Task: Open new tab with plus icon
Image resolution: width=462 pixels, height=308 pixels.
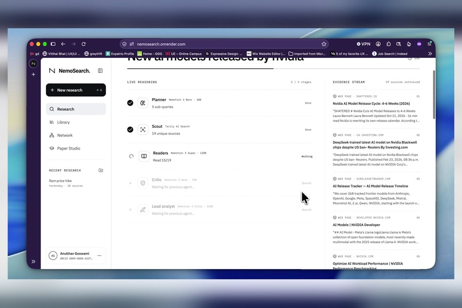Action: pos(33,74)
